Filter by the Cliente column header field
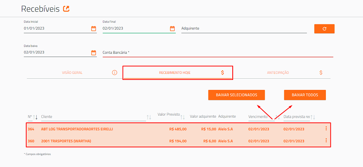The width and height of the screenshot is (363, 167). coord(94,117)
